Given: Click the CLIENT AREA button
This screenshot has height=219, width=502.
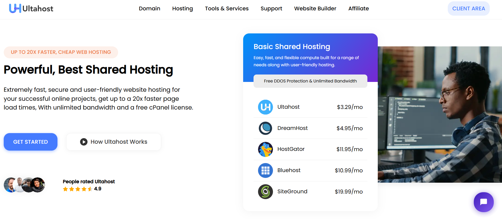Looking at the screenshot, I should (469, 8).
